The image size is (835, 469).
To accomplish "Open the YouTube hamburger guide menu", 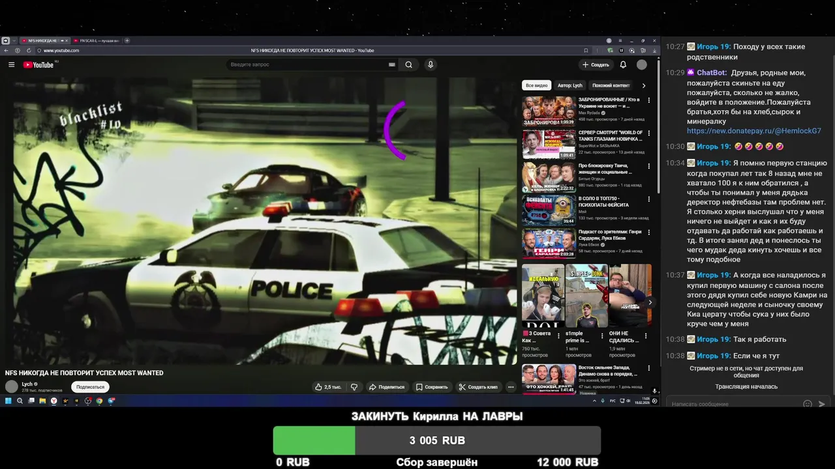I will (11, 64).
